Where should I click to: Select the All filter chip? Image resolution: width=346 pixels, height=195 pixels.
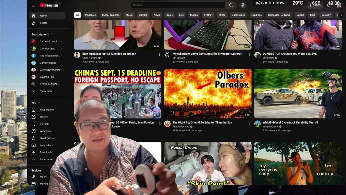point(77,15)
